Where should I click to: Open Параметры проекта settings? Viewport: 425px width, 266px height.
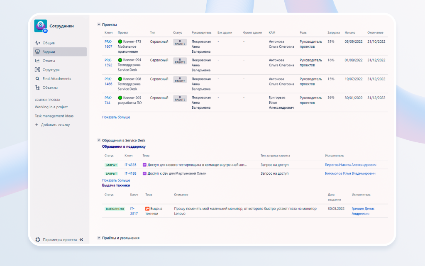pyautogui.click(x=60, y=240)
